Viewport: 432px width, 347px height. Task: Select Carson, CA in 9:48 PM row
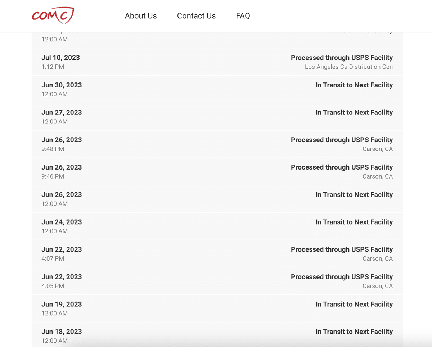[378, 149]
